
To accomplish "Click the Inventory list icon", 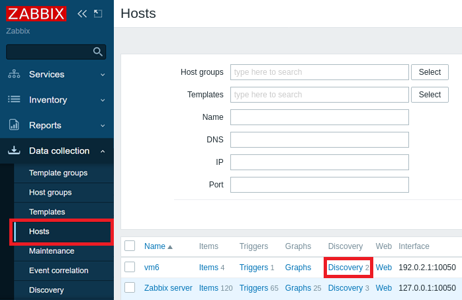I will point(14,99).
